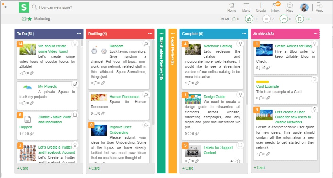The width and height of the screenshot is (333, 178).
Task: Open Complete column options menu
Action: click(244, 34)
